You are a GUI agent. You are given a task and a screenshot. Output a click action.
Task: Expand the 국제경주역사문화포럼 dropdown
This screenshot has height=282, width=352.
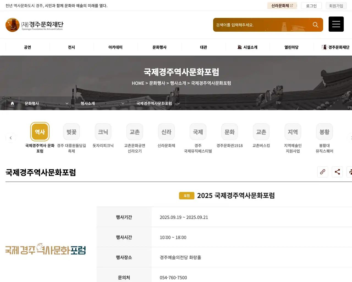pyautogui.click(x=157, y=103)
